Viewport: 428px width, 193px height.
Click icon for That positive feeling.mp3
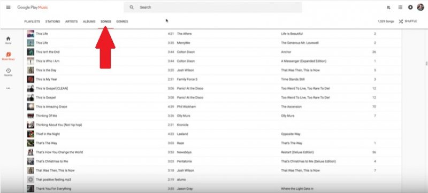coord(30,180)
